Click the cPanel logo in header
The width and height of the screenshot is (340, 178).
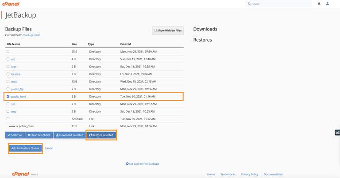(11, 4)
